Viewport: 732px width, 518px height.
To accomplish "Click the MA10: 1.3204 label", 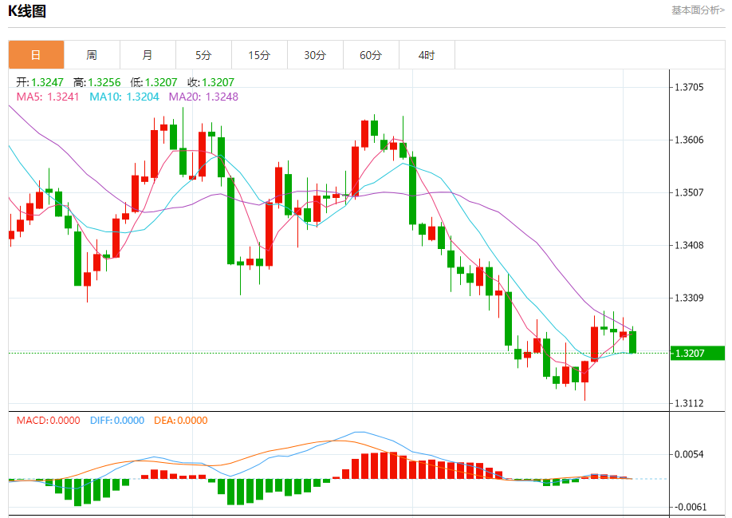I will [124, 97].
